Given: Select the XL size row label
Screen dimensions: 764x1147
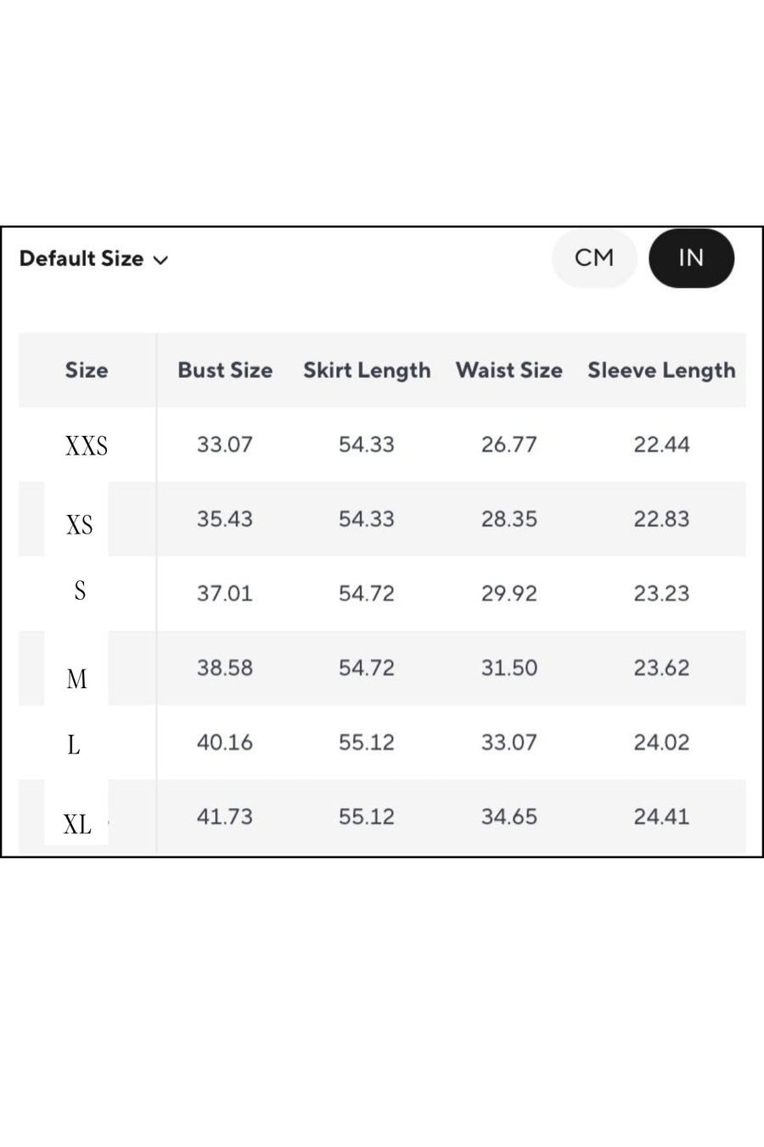Looking at the screenshot, I should click(77, 824).
